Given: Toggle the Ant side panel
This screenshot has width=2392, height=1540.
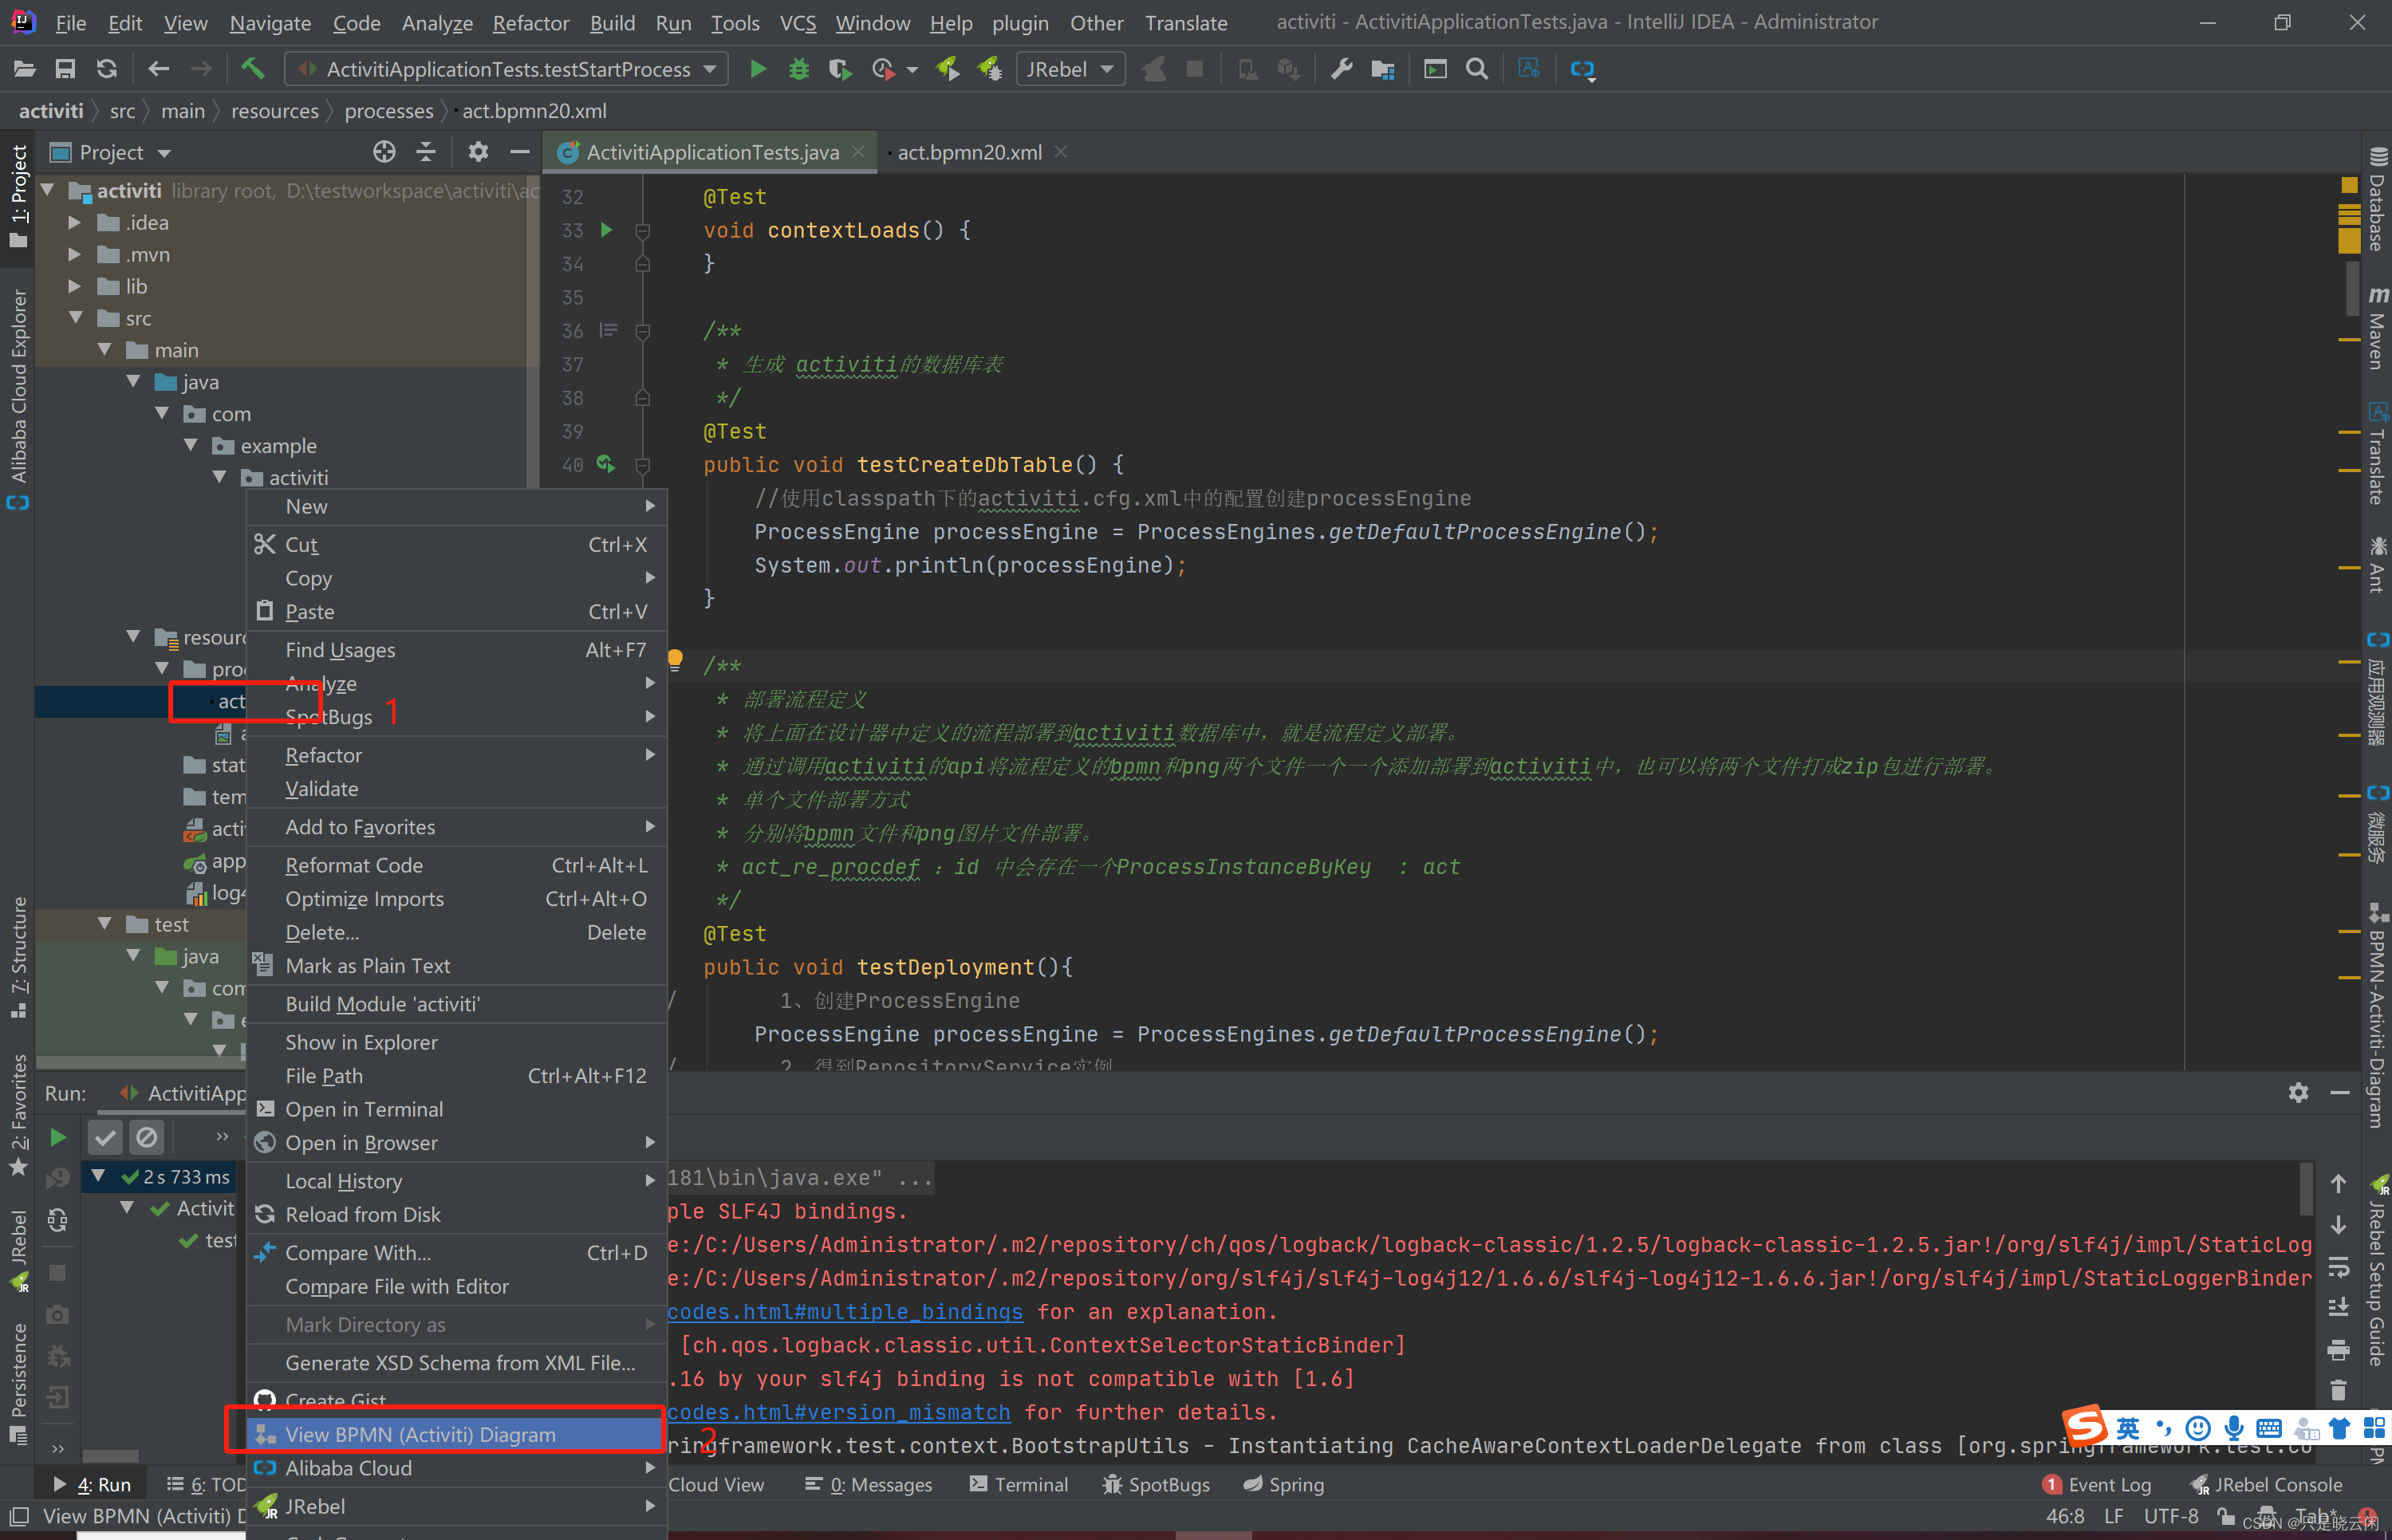Looking at the screenshot, I should tap(2377, 565).
